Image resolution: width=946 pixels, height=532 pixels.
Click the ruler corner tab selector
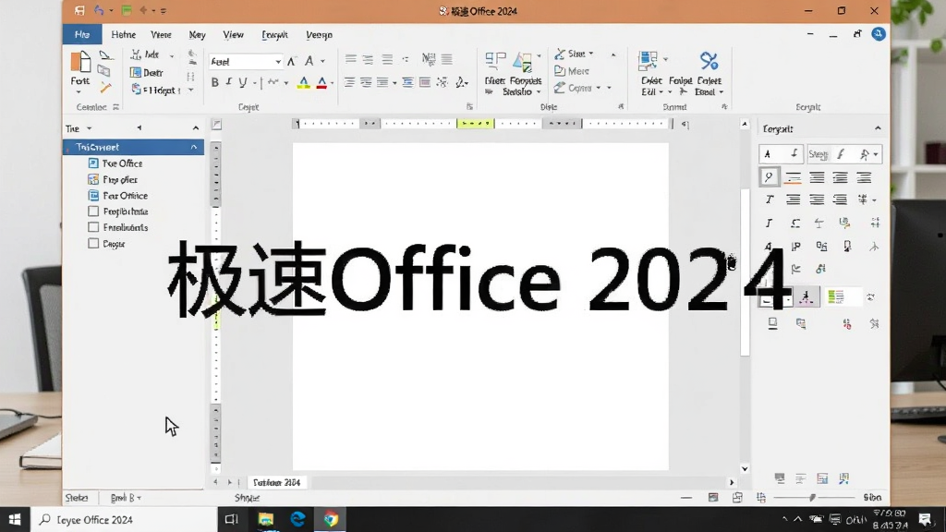pyautogui.click(x=216, y=125)
